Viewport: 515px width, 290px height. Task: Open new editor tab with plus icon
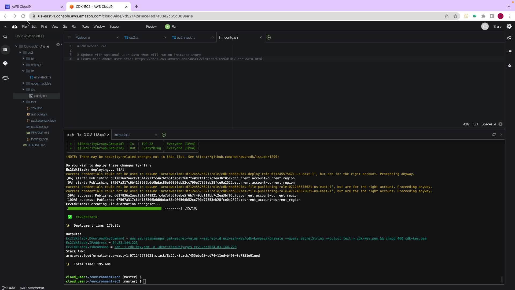point(268,38)
